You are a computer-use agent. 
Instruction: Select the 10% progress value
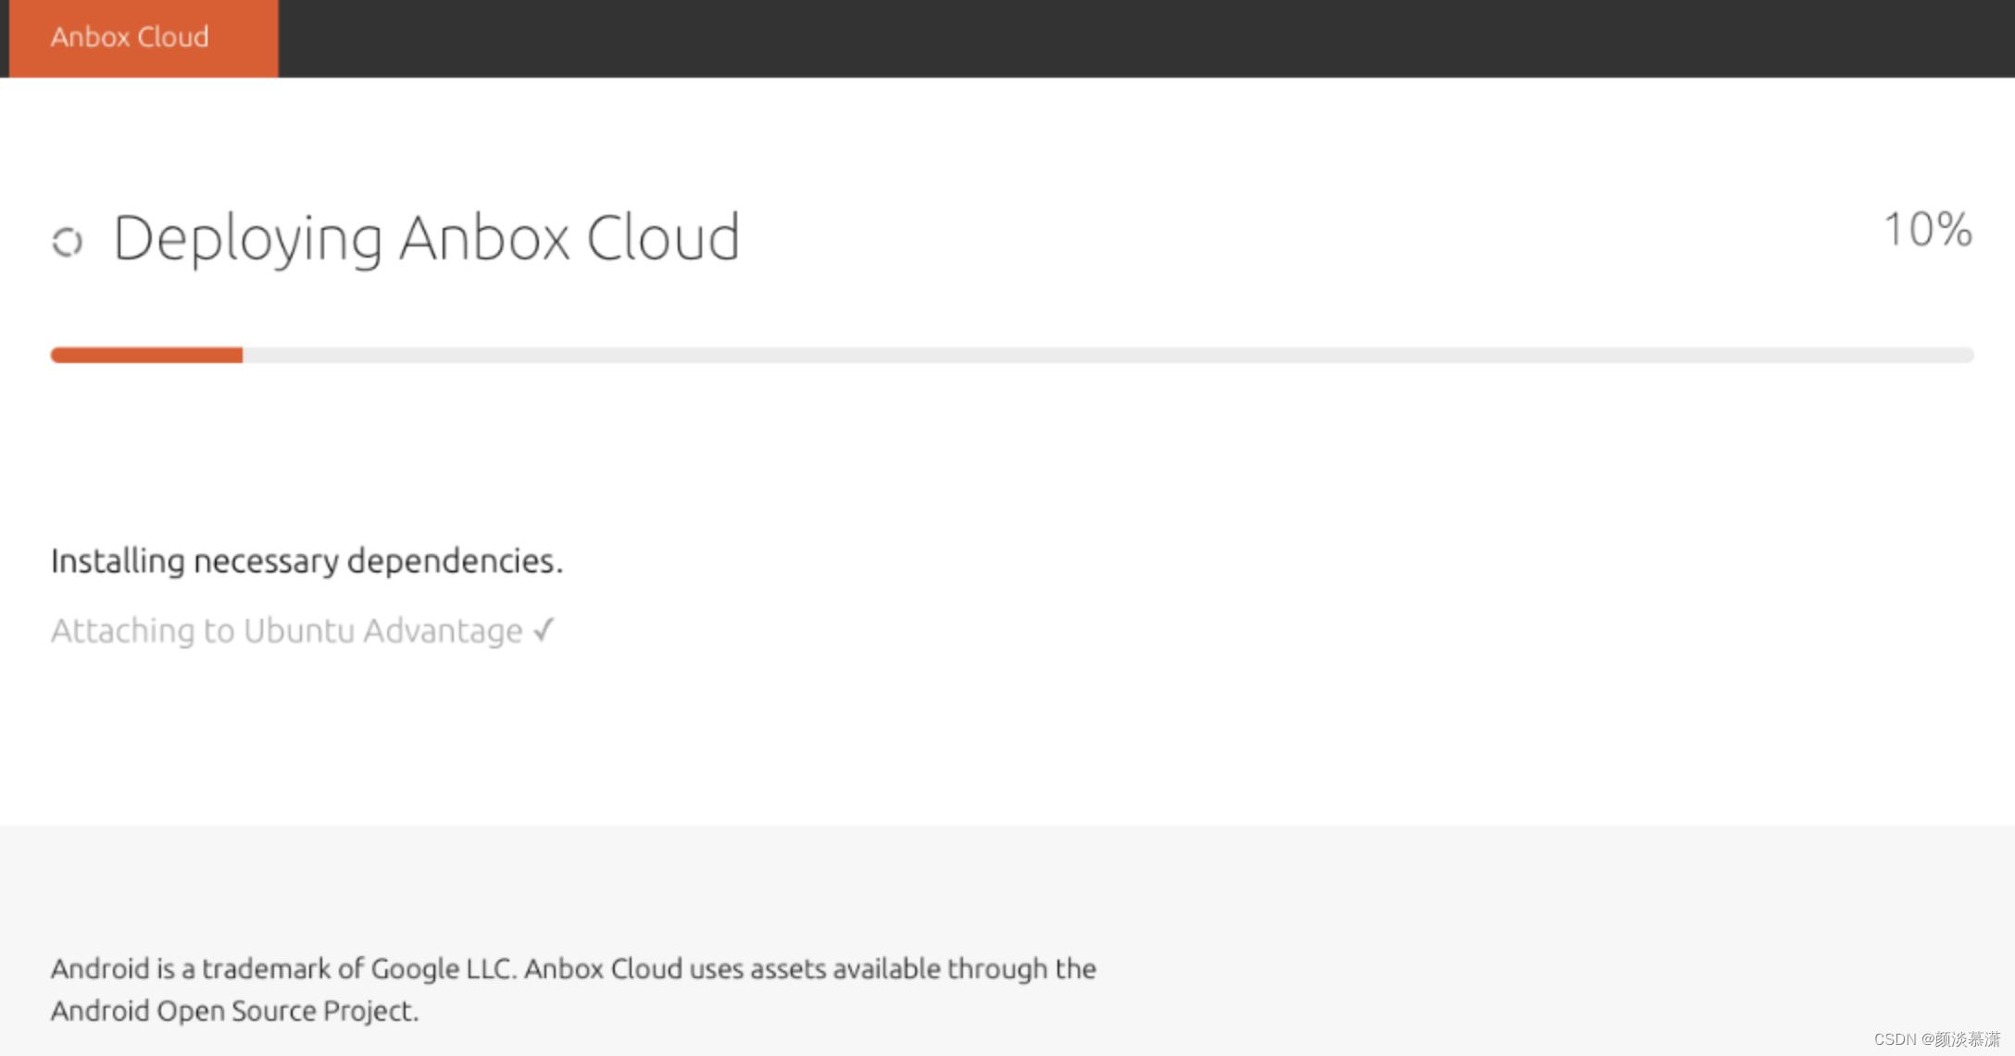pos(1928,229)
